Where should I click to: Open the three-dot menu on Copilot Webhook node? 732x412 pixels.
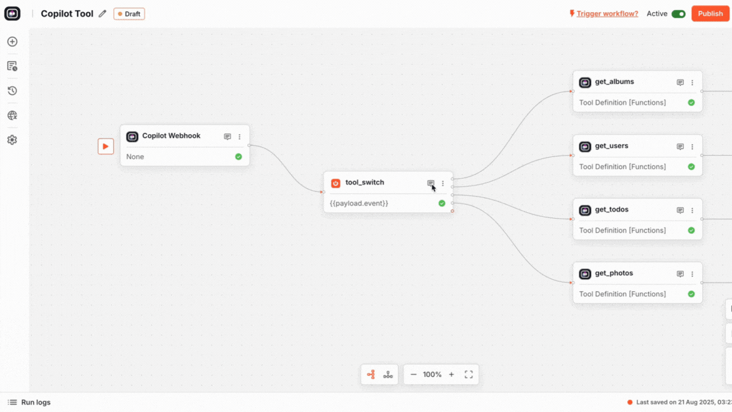click(240, 137)
